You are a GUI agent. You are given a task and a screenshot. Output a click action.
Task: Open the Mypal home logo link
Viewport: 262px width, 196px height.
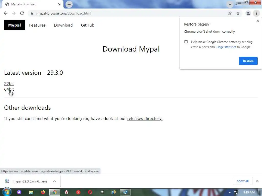pos(15,25)
